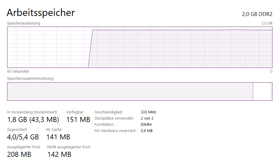Image resolution: width=276 pixels, height=163 pixels.
Task: Select the 2,0 GB DDR2 label
Action: click(257, 14)
